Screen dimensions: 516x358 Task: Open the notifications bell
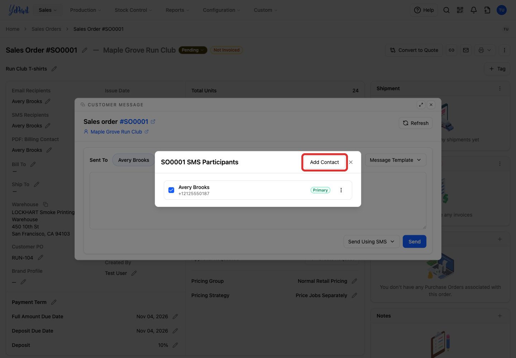(474, 10)
